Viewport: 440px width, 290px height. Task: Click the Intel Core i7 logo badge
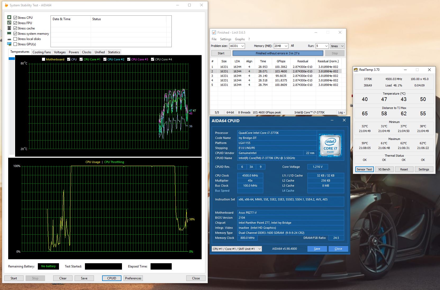coord(330,145)
